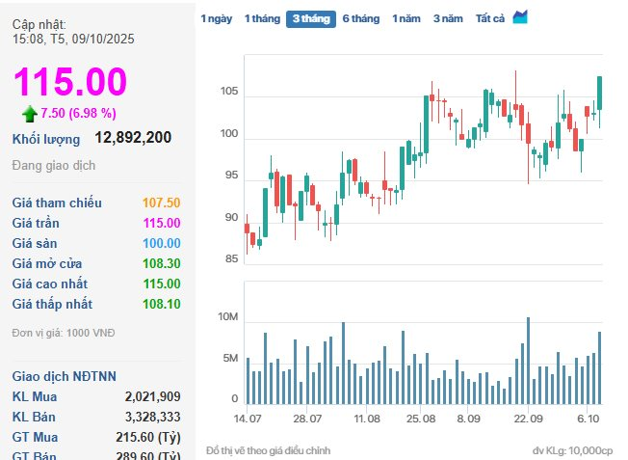Click the green up arrow beside 7.50
Screen dimensions: 628x460
click(30, 114)
